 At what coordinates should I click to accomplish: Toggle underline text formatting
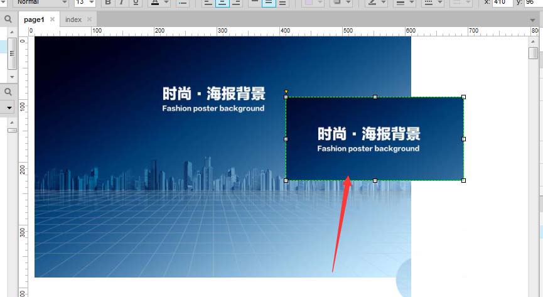click(x=134, y=3)
